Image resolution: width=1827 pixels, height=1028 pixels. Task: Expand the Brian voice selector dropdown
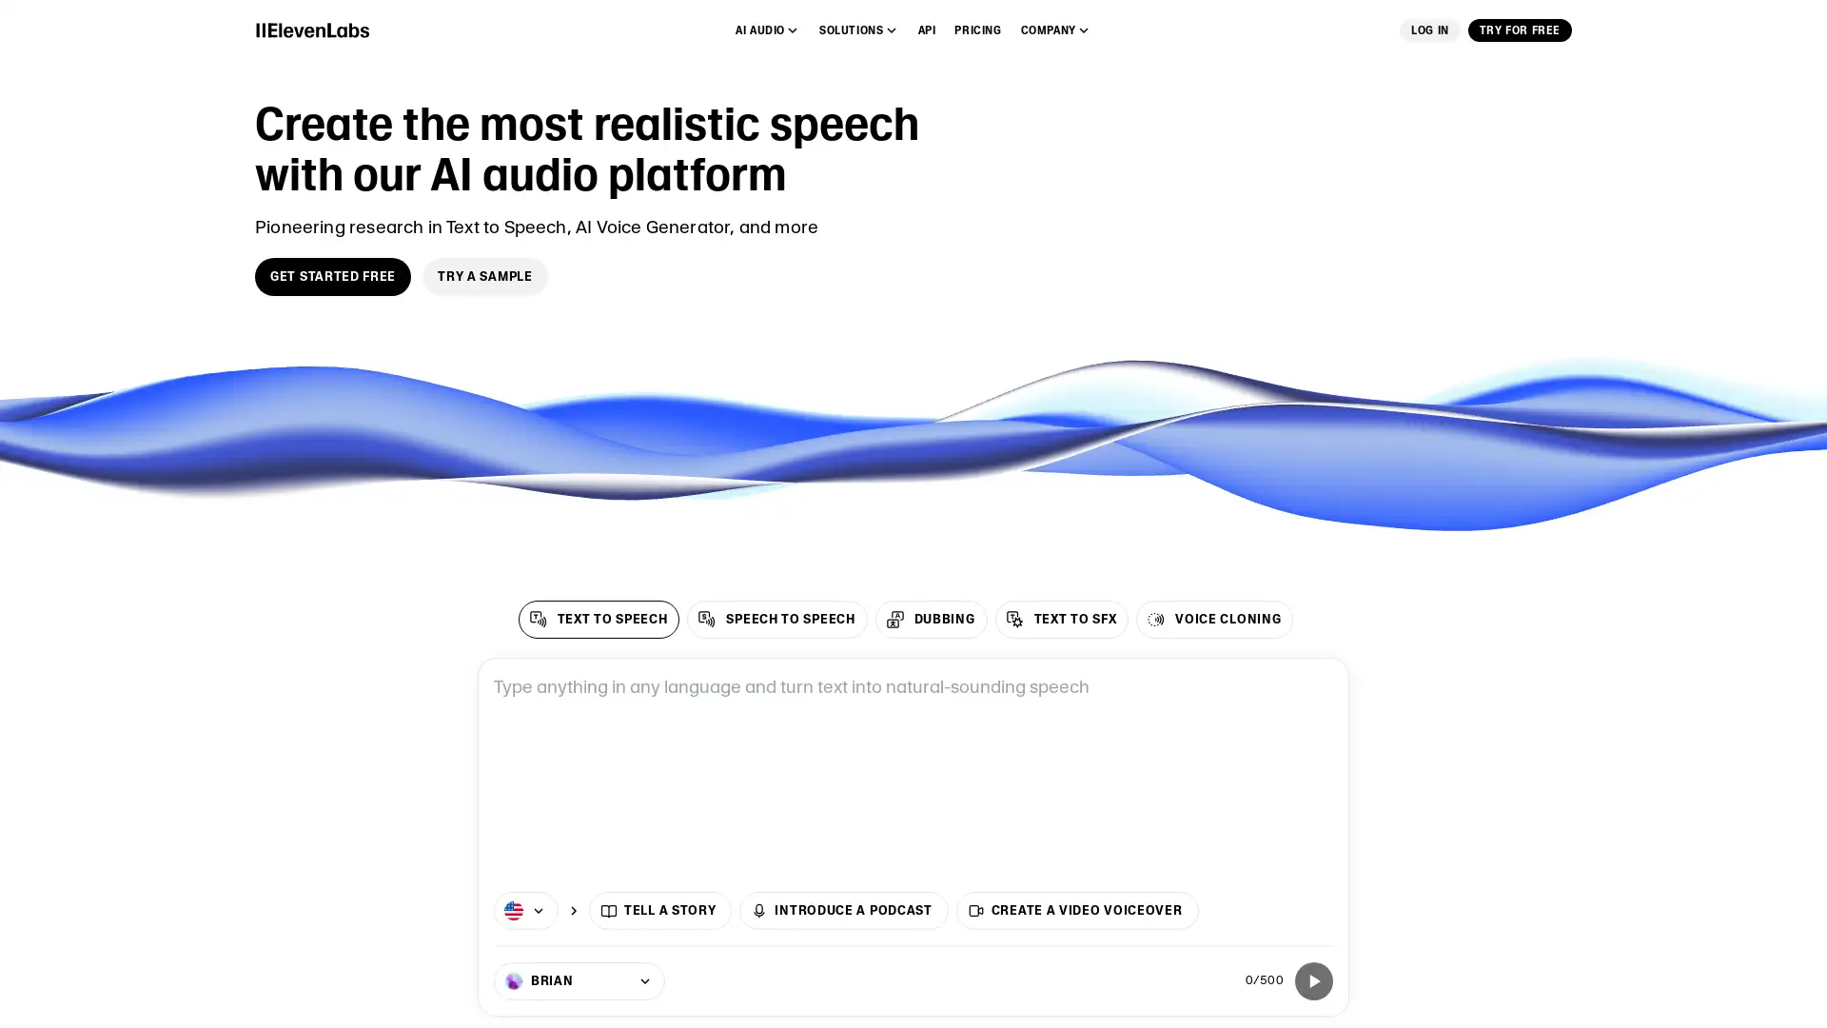pyautogui.click(x=579, y=980)
